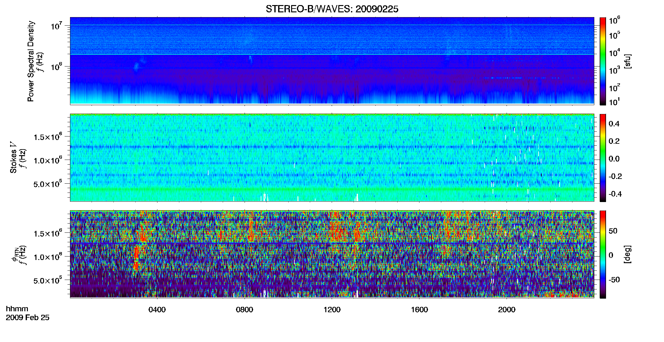Click the plot title STEREO-B/WAVES: 20090225
Viewport: 664px width, 342px height.
(332, 9)
